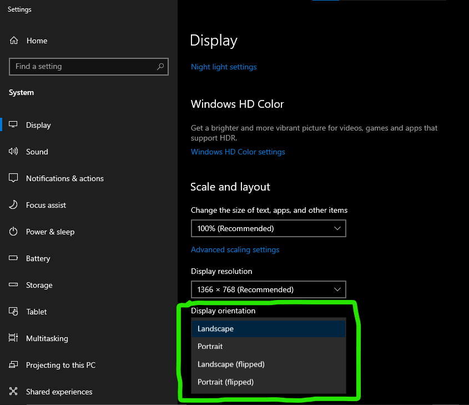This screenshot has height=405, width=469.
Task: Open Notifications & actions in the sidebar
Action: click(12, 178)
